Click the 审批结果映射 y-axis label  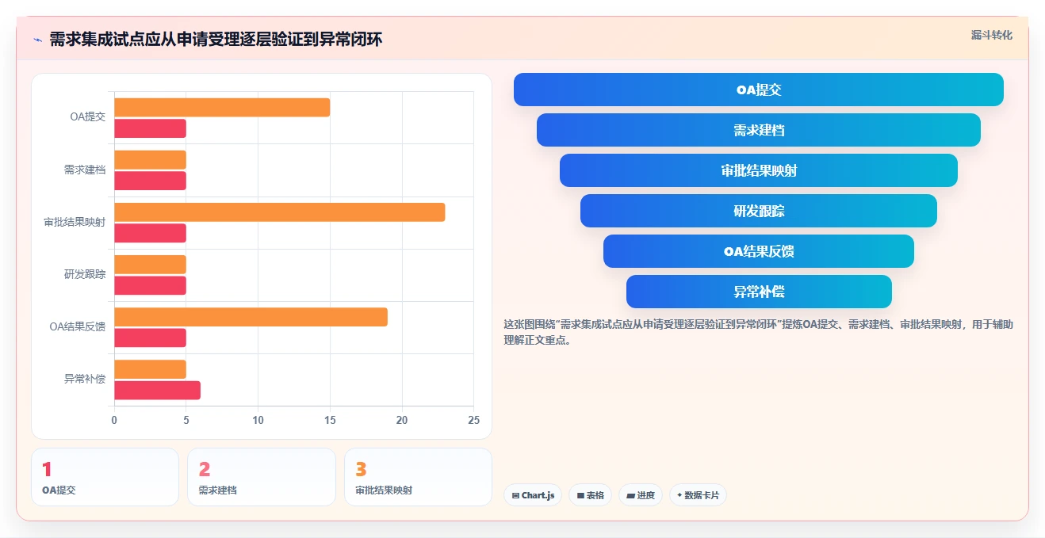click(75, 222)
